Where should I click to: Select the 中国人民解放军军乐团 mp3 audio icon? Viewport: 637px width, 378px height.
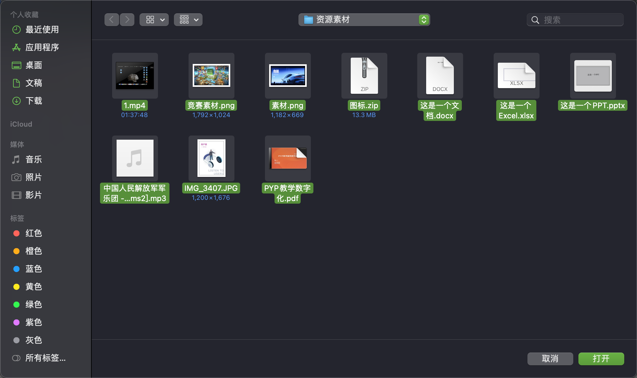click(135, 158)
